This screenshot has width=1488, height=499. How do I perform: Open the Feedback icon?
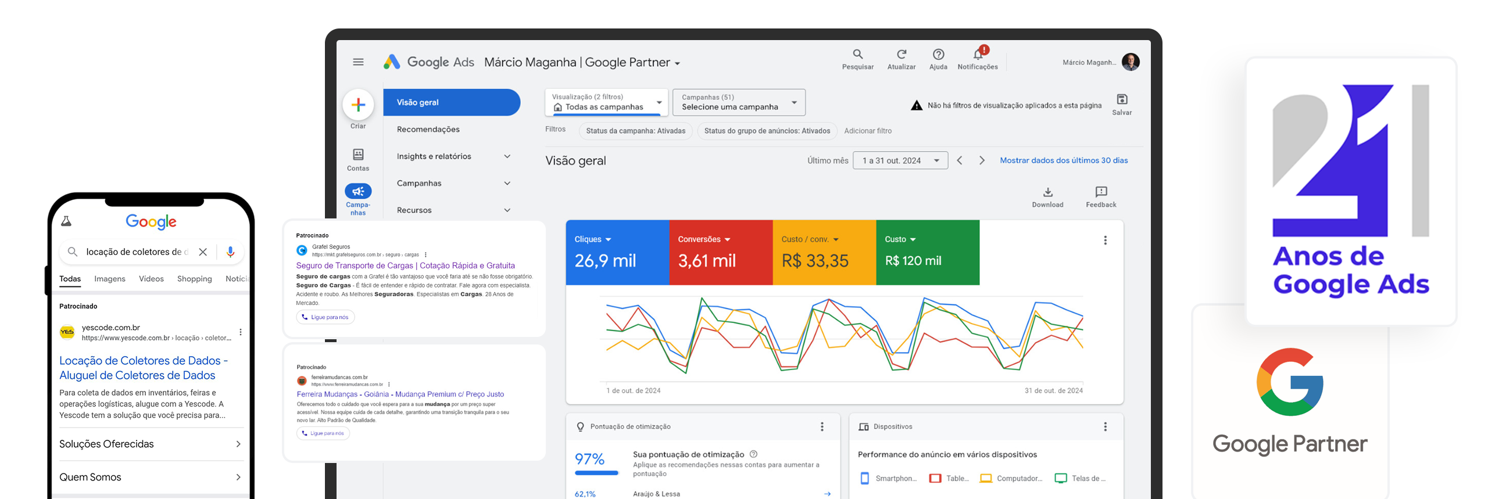(x=1101, y=192)
